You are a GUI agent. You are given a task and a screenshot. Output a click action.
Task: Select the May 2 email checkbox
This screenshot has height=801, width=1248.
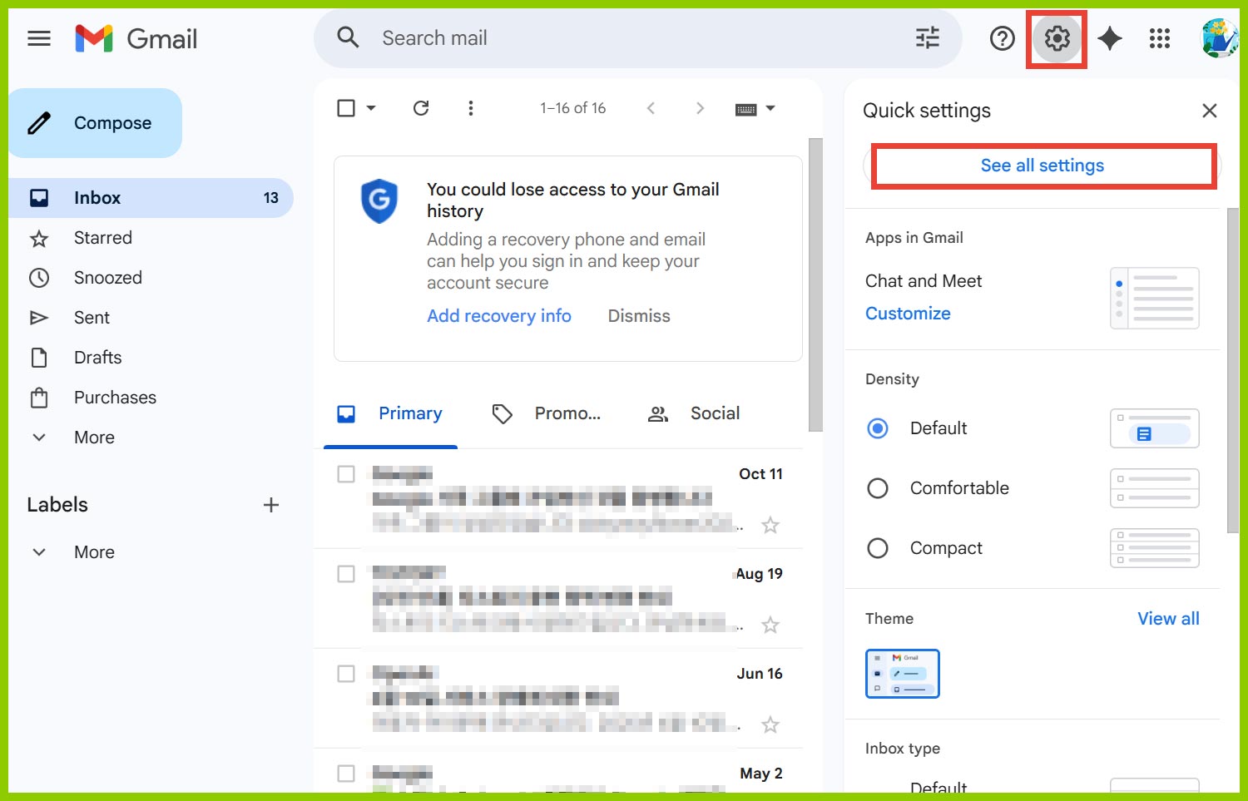[x=346, y=774]
